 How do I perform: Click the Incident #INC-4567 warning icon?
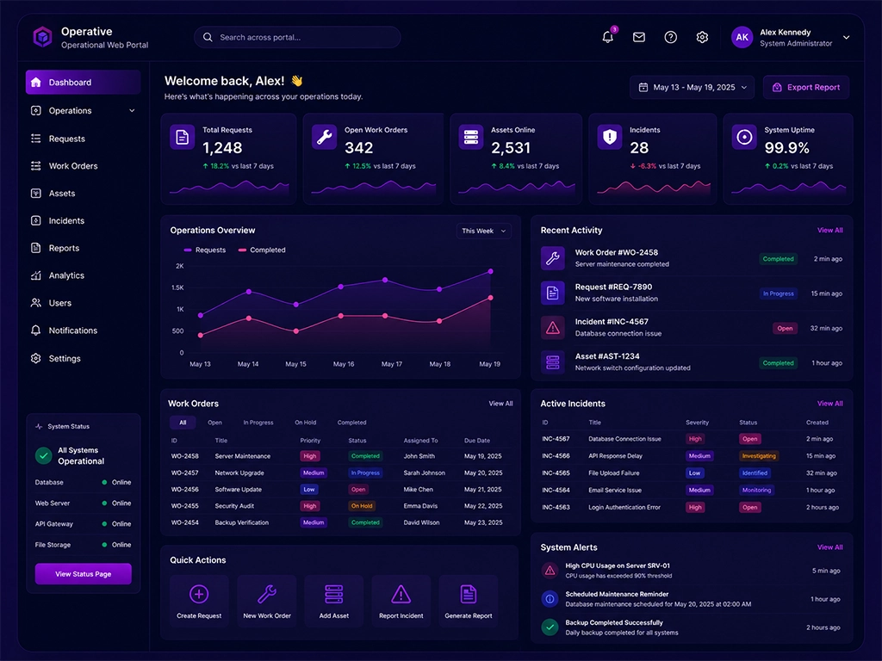pos(553,328)
